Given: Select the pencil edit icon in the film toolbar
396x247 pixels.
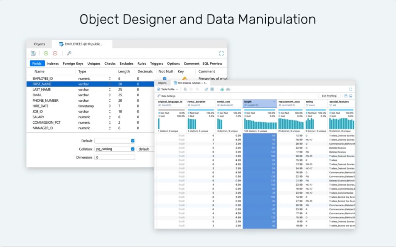Looking at the screenshot, I should 206,89.
